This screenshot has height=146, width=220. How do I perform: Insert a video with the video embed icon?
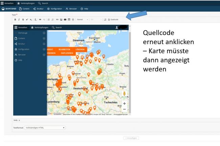point(65,20)
